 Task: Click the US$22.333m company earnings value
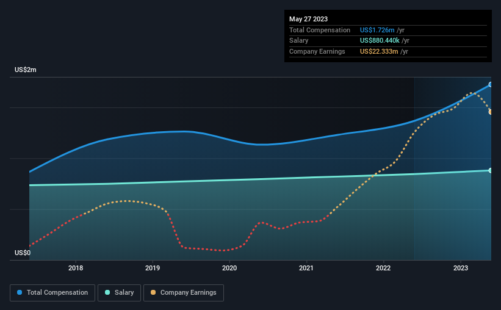click(379, 51)
